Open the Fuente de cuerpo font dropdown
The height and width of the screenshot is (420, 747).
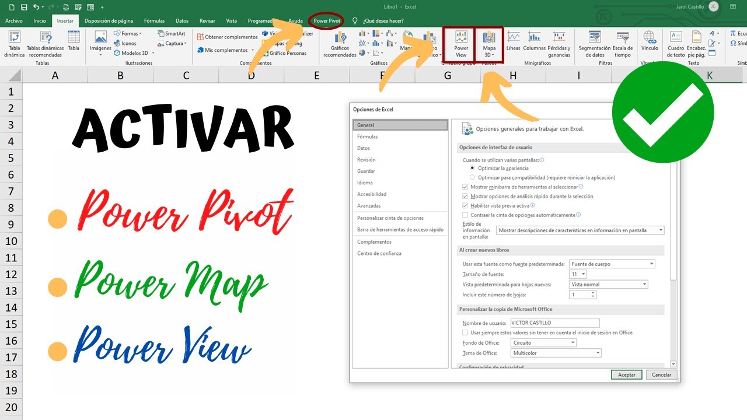(612, 264)
